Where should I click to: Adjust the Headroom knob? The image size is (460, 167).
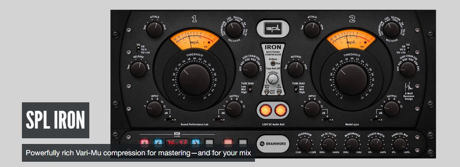pyautogui.click(x=305, y=144)
